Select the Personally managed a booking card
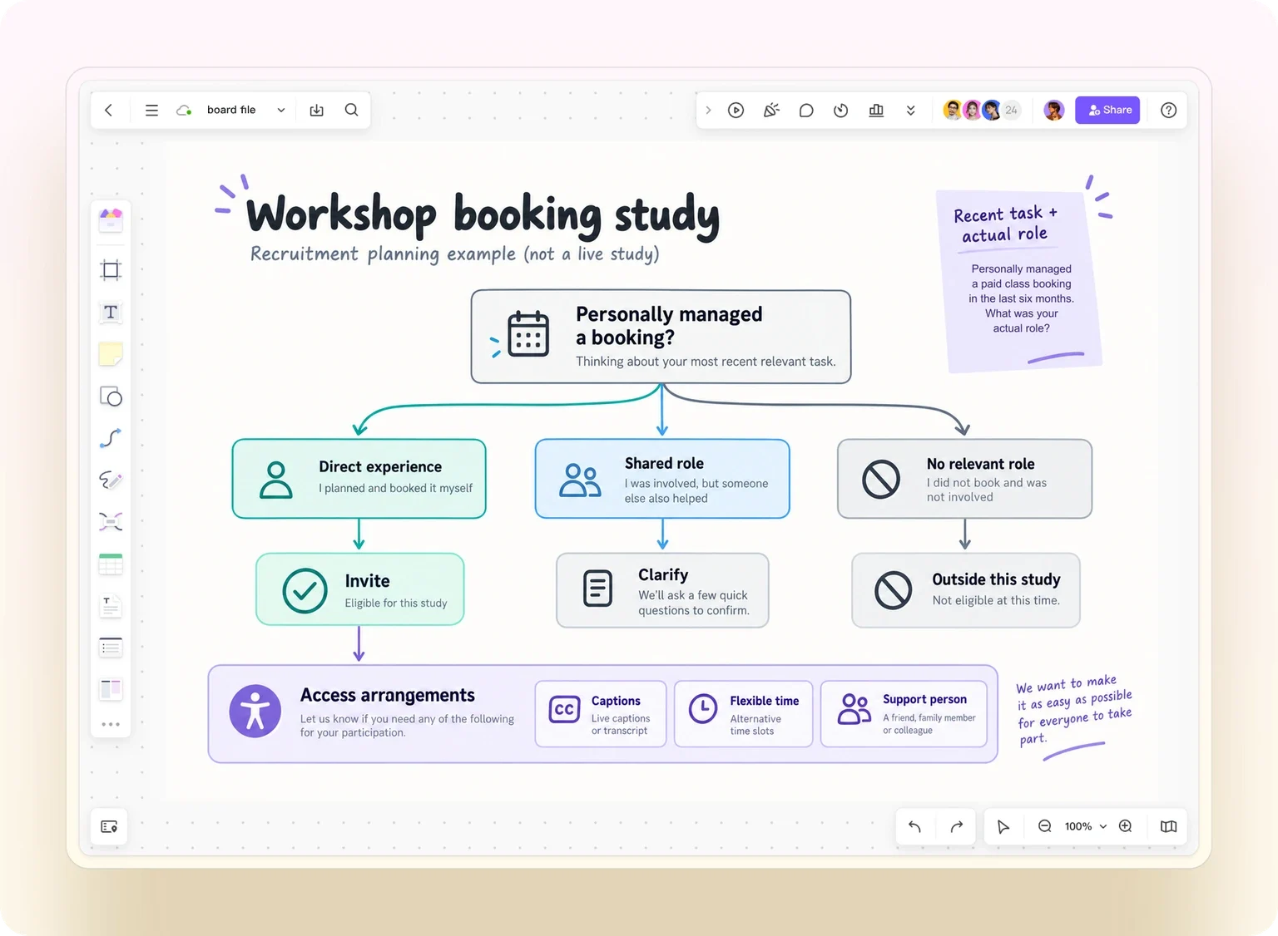Viewport: 1278px width, 936px height. coord(661,337)
